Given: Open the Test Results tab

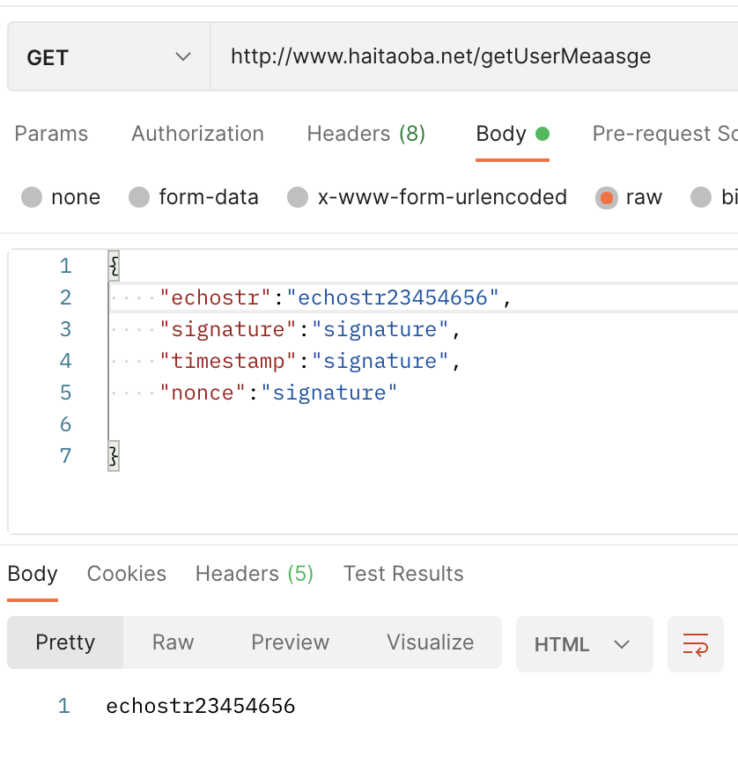Looking at the screenshot, I should coord(403,574).
